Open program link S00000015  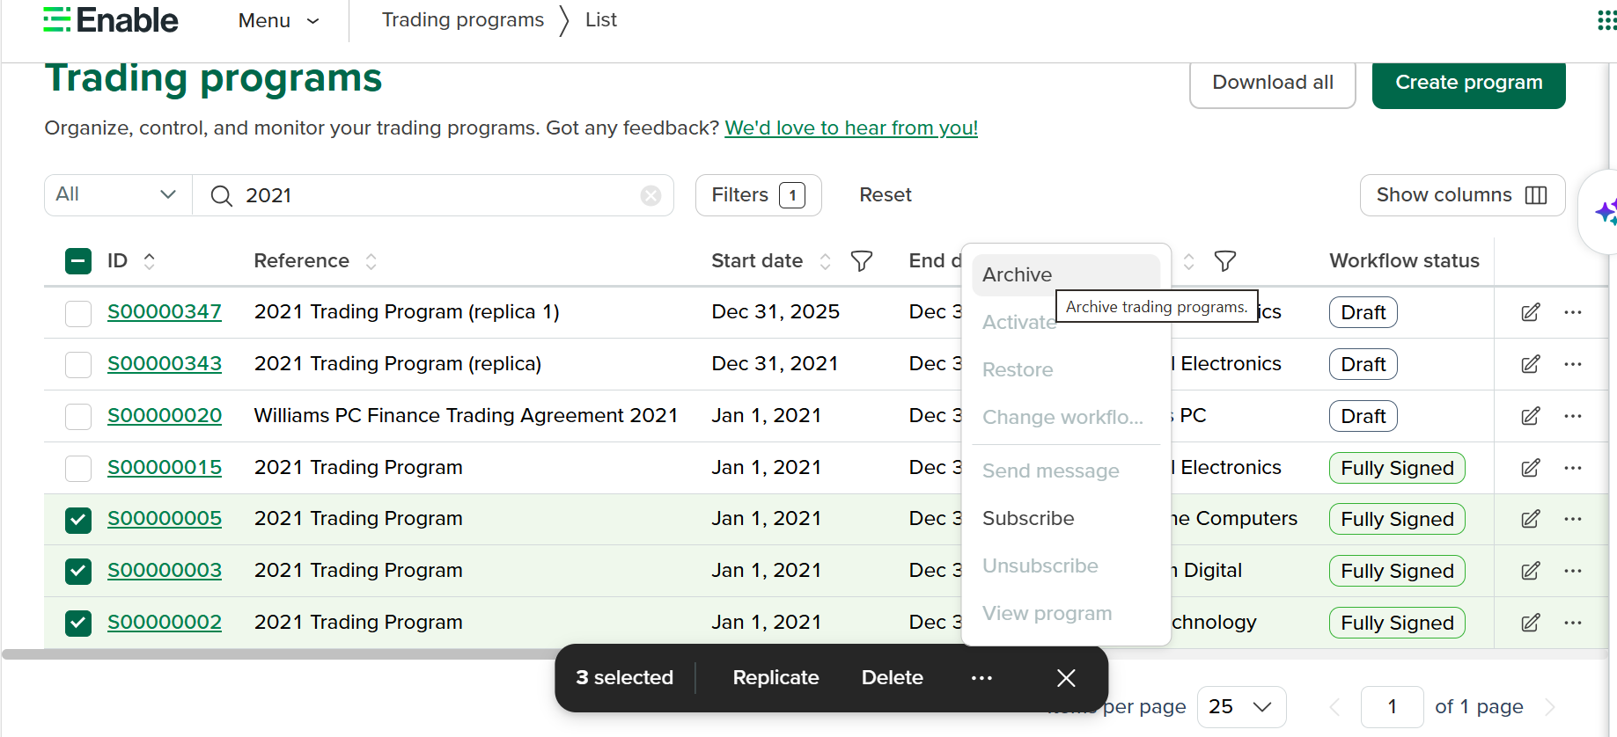[165, 468]
